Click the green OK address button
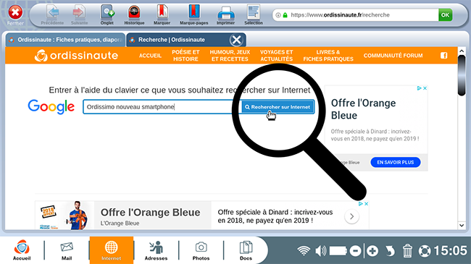471x264 pixels. (x=445, y=14)
